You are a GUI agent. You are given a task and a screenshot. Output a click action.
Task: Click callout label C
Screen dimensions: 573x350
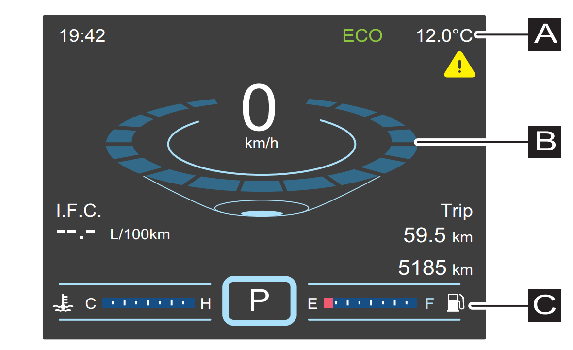tap(544, 305)
